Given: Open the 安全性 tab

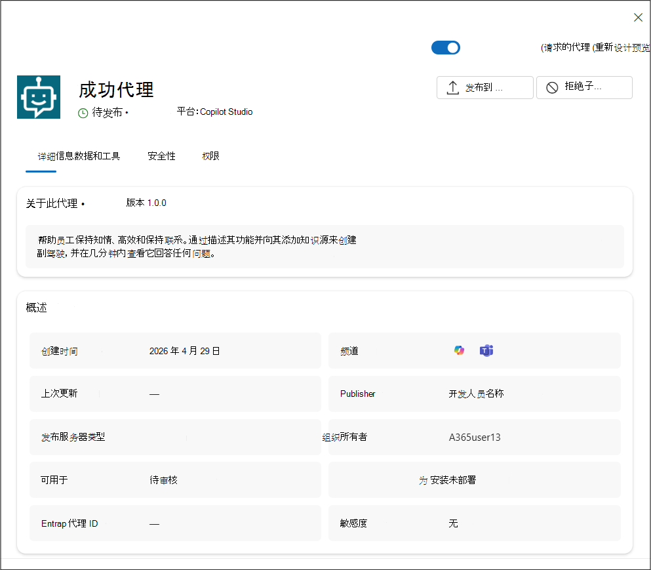Looking at the screenshot, I should 161,156.
